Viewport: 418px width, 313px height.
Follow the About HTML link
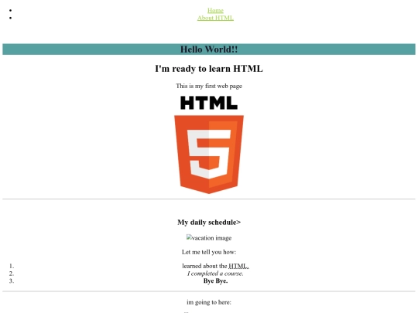(x=215, y=18)
